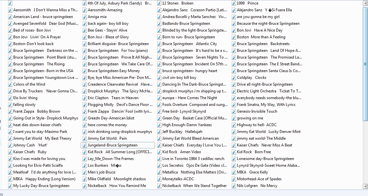Select icon of 'Johnny Cash Hurt'
Viewport: 368px width, 196px height.
tap(10, 145)
